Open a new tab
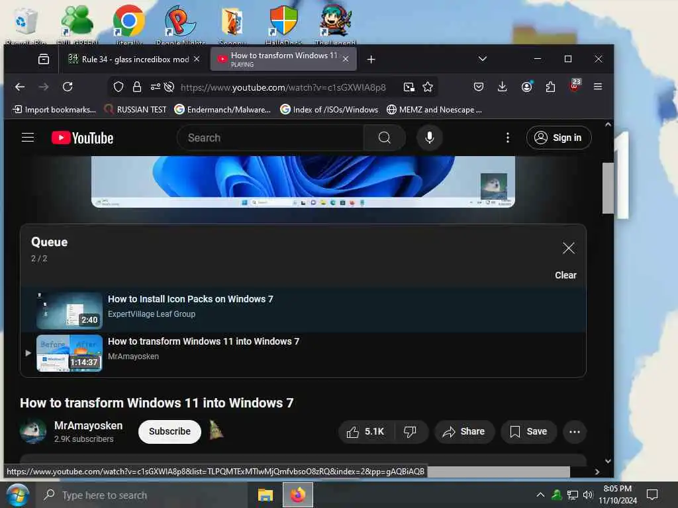This screenshot has height=508, width=678. [x=371, y=59]
